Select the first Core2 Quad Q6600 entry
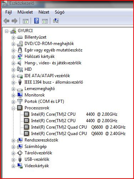The width and height of the screenshot is (134, 179). point(78,127)
